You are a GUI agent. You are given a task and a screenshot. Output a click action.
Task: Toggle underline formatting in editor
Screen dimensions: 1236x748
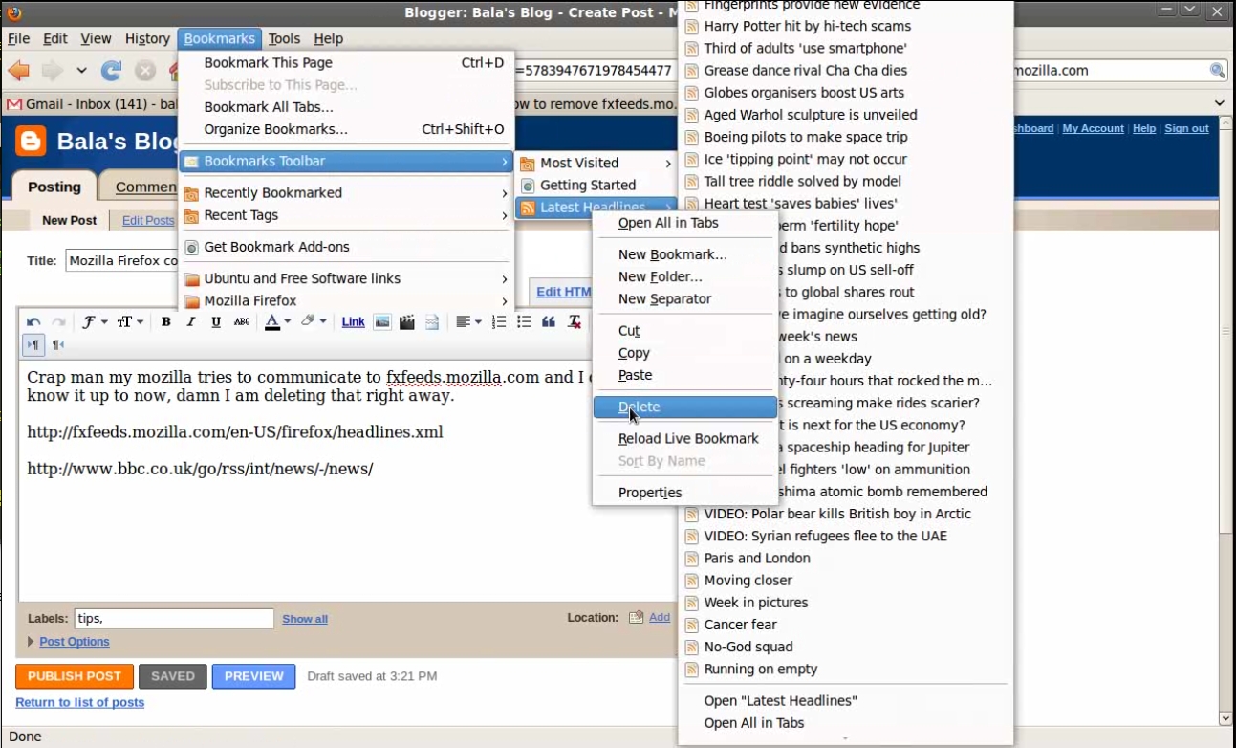point(216,322)
